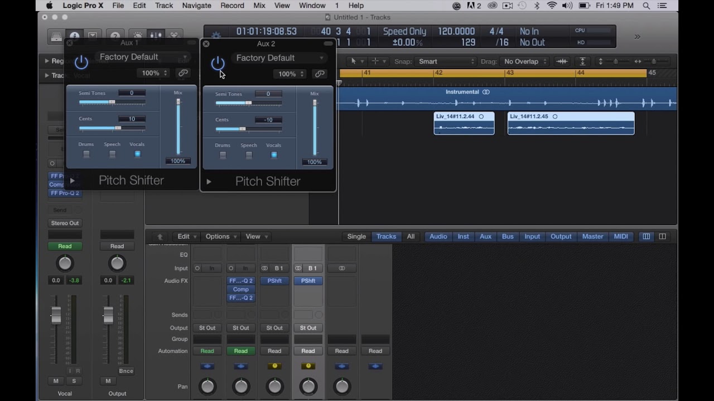Screen dimensions: 714x401
Task: Click the mixer up-arrow navigation button
Action: pyautogui.click(x=160, y=237)
